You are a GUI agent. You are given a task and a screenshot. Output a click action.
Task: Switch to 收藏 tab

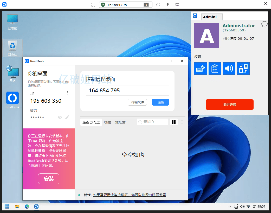(107, 122)
